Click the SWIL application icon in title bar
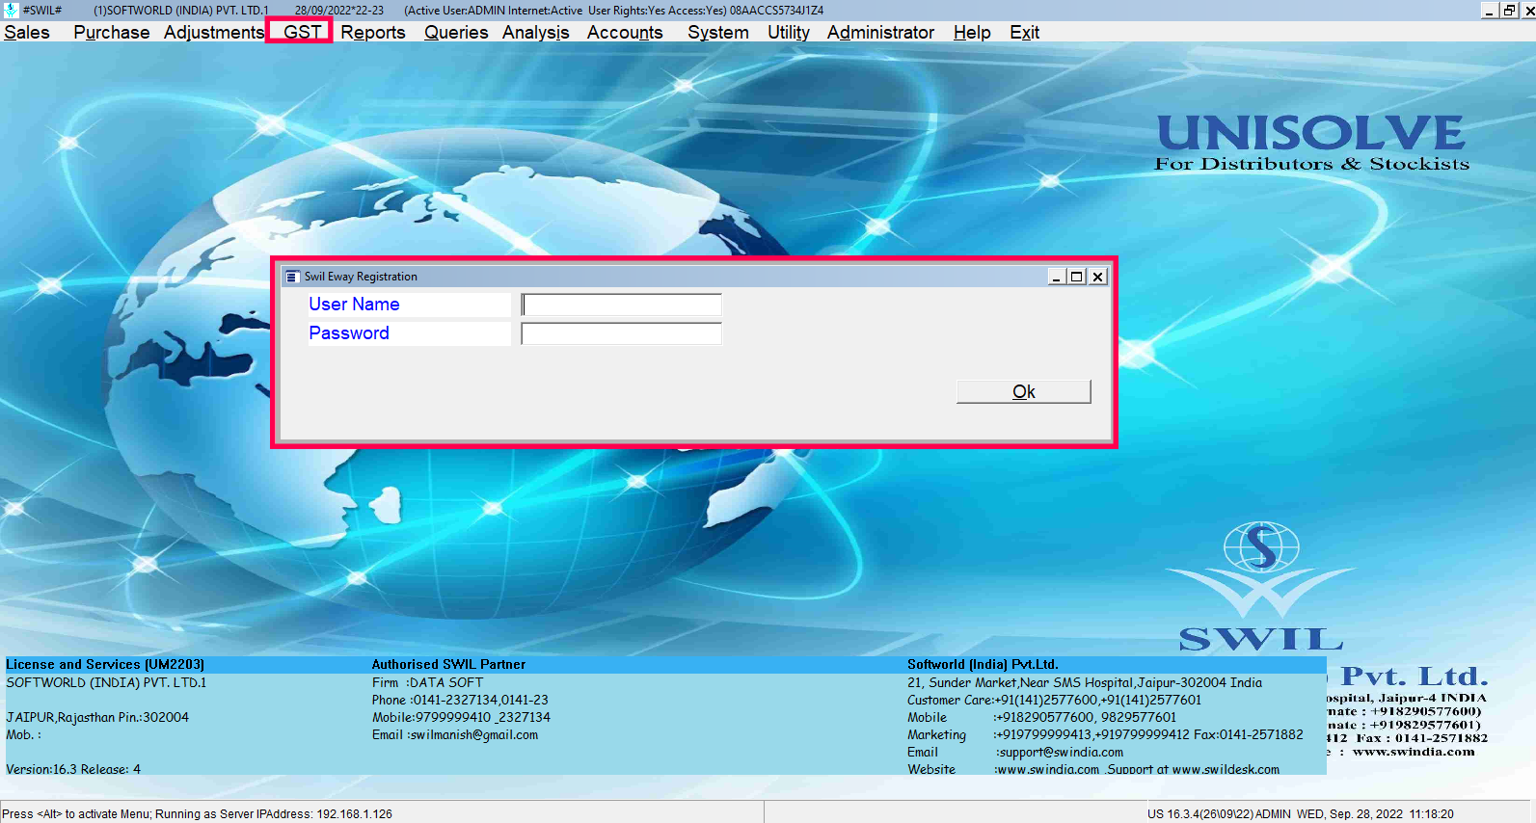 [11, 10]
